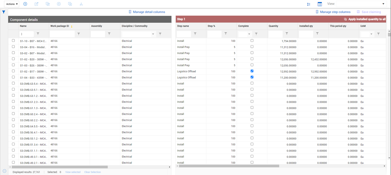Screen dimensions: 391x175
Task: Click the filter icon for Step name column
Action: tap(195, 34)
